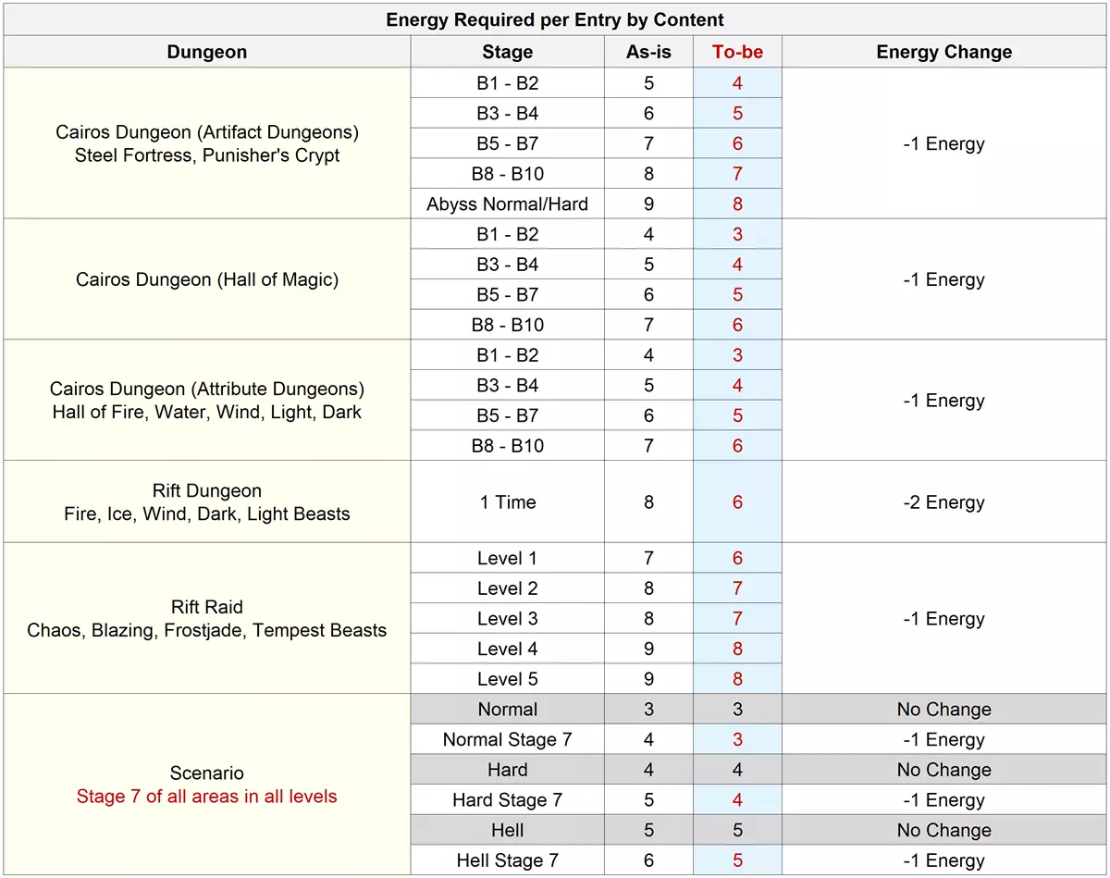Image resolution: width=1110 pixels, height=878 pixels.
Task: Select the Hell Stage 7 row label
Action: click(x=507, y=860)
